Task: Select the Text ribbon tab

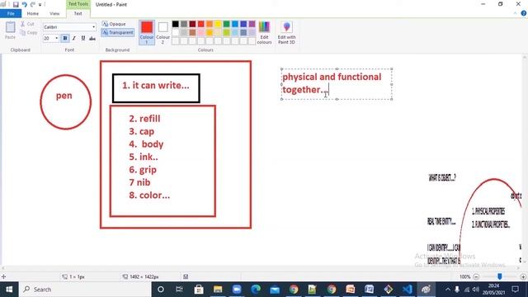Action: coord(78,13)
